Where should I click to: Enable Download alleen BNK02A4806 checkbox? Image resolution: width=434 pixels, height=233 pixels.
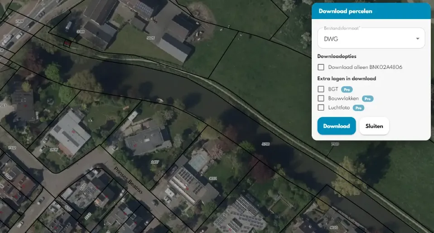point(321,67)
